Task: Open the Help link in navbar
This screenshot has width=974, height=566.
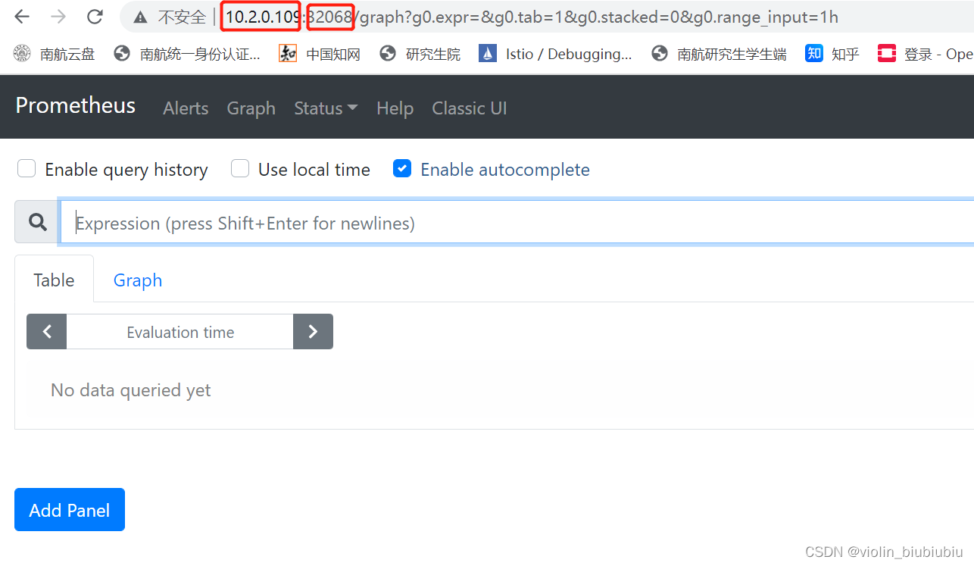Action: point(395,108)
